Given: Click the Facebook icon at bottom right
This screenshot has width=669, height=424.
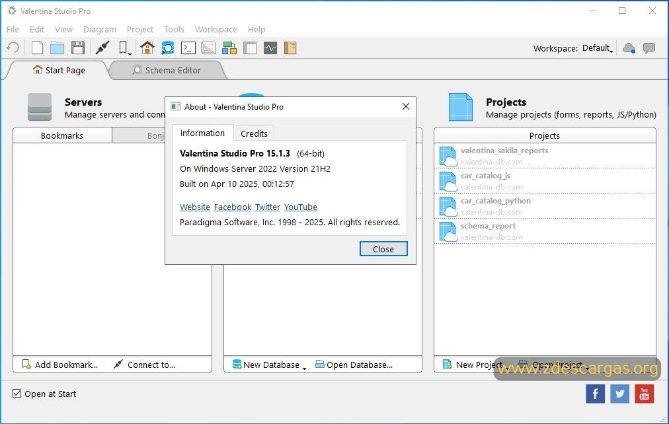Looking at the screenshot, I should (x=595, y=394).
